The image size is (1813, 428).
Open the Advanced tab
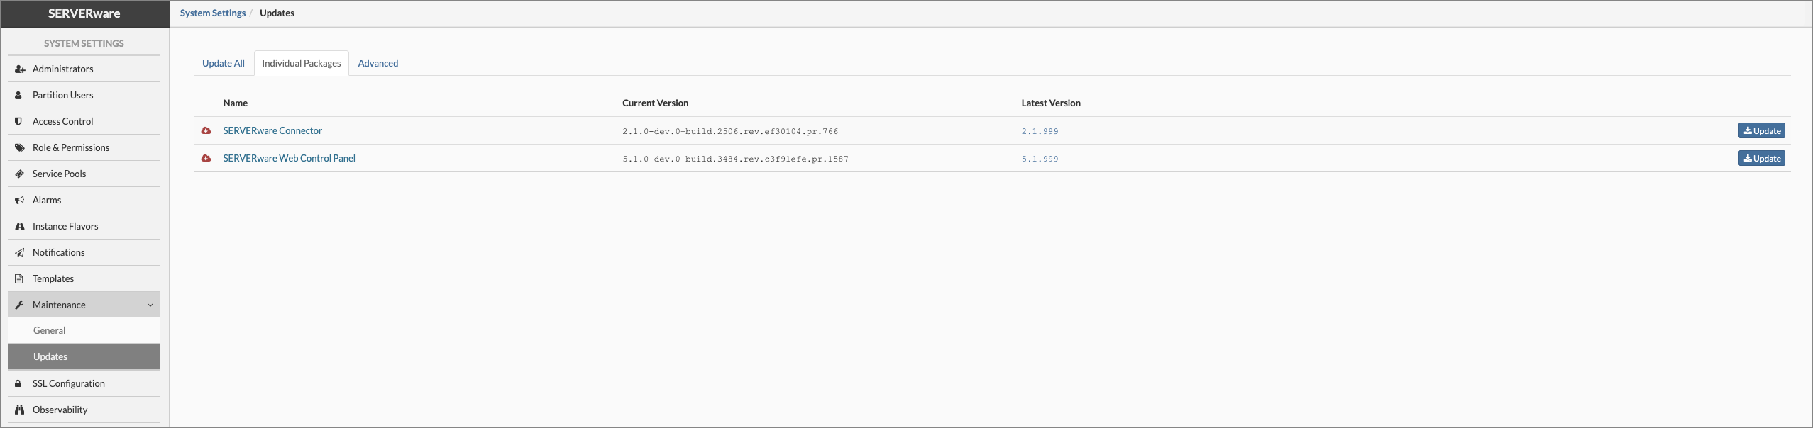[x=378, y=63]
